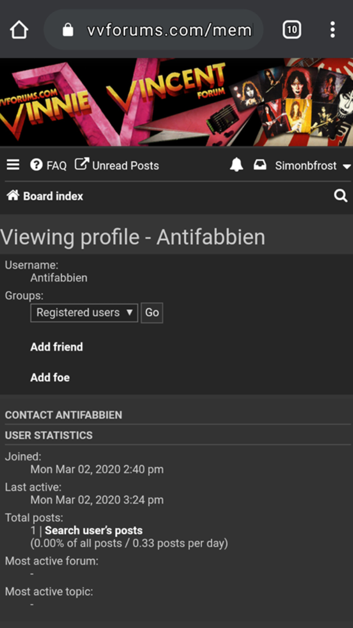
Task: Go to Board index
Action: (45, 196)
